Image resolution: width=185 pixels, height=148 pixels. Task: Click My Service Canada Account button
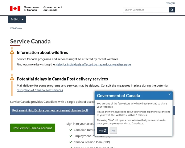pos(33,128)
